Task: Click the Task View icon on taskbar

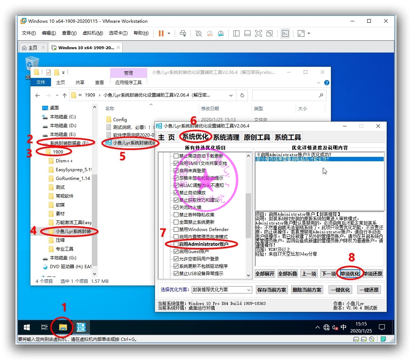Action: [x=44, y=327]
